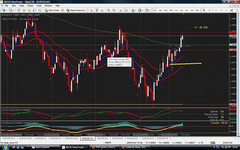Viewport: 240px width, 150px height.
Task: Open the Help menu
Action: (58, 5)
